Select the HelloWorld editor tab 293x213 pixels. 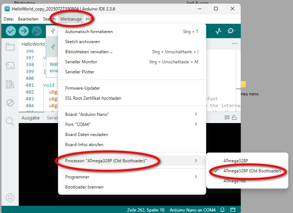point(33,44)
